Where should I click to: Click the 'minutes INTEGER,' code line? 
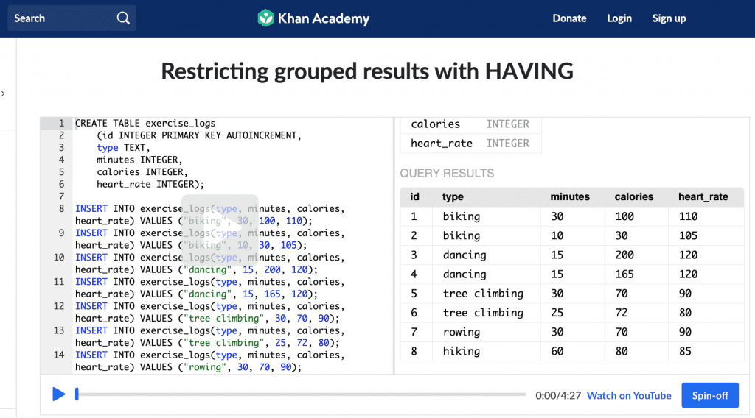click(x=139, y=160)
